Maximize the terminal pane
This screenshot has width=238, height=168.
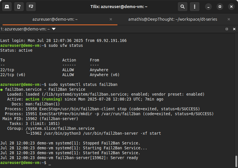click(x=227, y=29)
